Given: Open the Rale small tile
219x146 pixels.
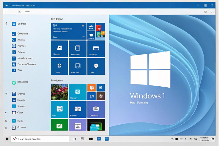Looking at the screenshot, I should click(91, 35).
